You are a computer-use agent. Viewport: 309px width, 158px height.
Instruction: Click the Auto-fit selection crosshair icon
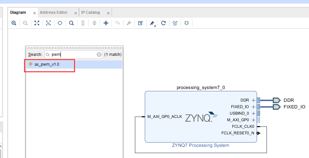(x=60, y=23)
